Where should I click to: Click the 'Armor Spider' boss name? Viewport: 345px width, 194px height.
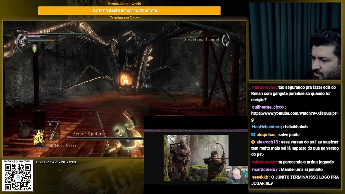87,134
